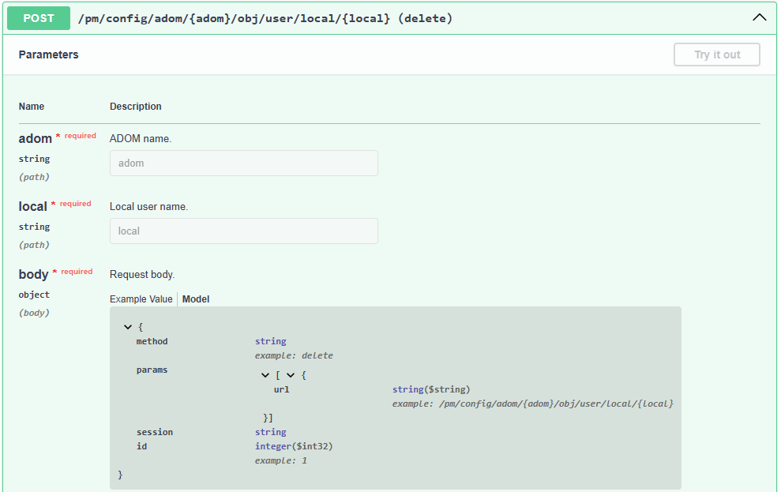Click the adom path input field
This screenshot has height=492, width=781.
[x=243, y=163]
